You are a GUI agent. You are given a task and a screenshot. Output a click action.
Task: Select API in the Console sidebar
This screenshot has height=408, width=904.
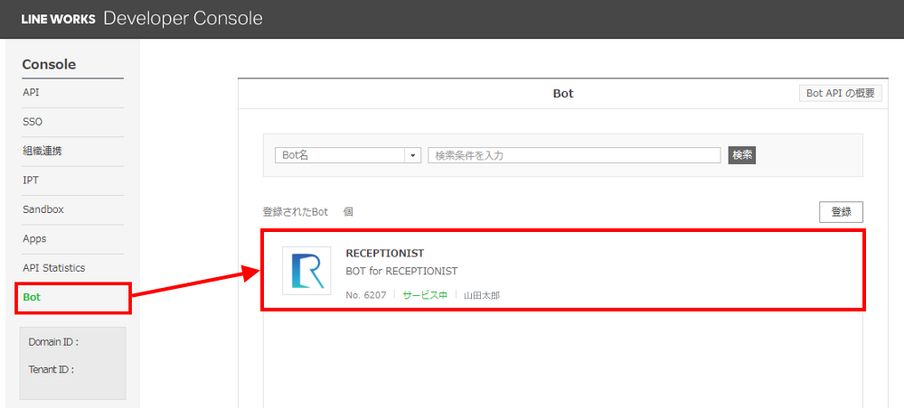tap(31, 92)
